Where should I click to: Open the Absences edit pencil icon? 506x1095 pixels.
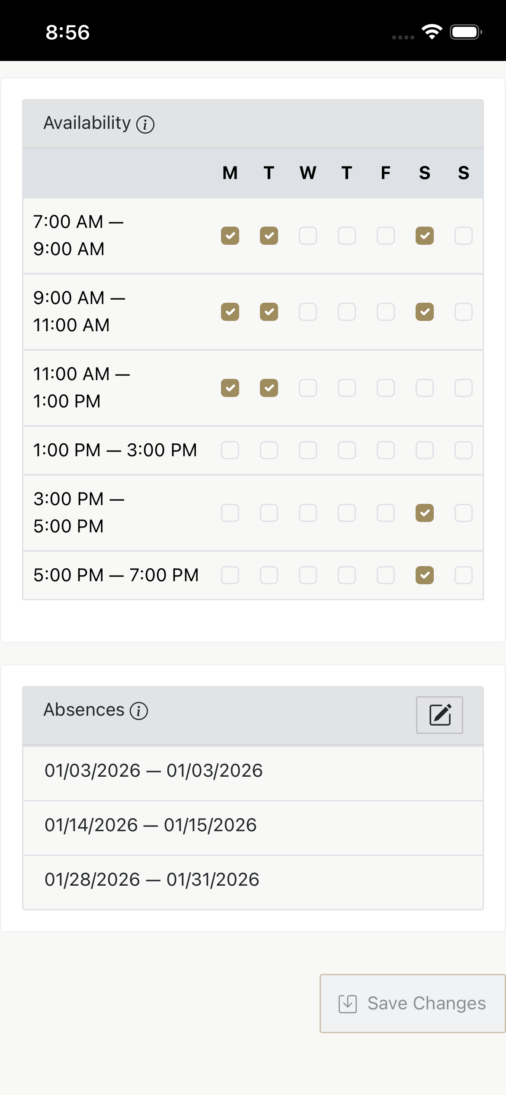tap(439, 715)
